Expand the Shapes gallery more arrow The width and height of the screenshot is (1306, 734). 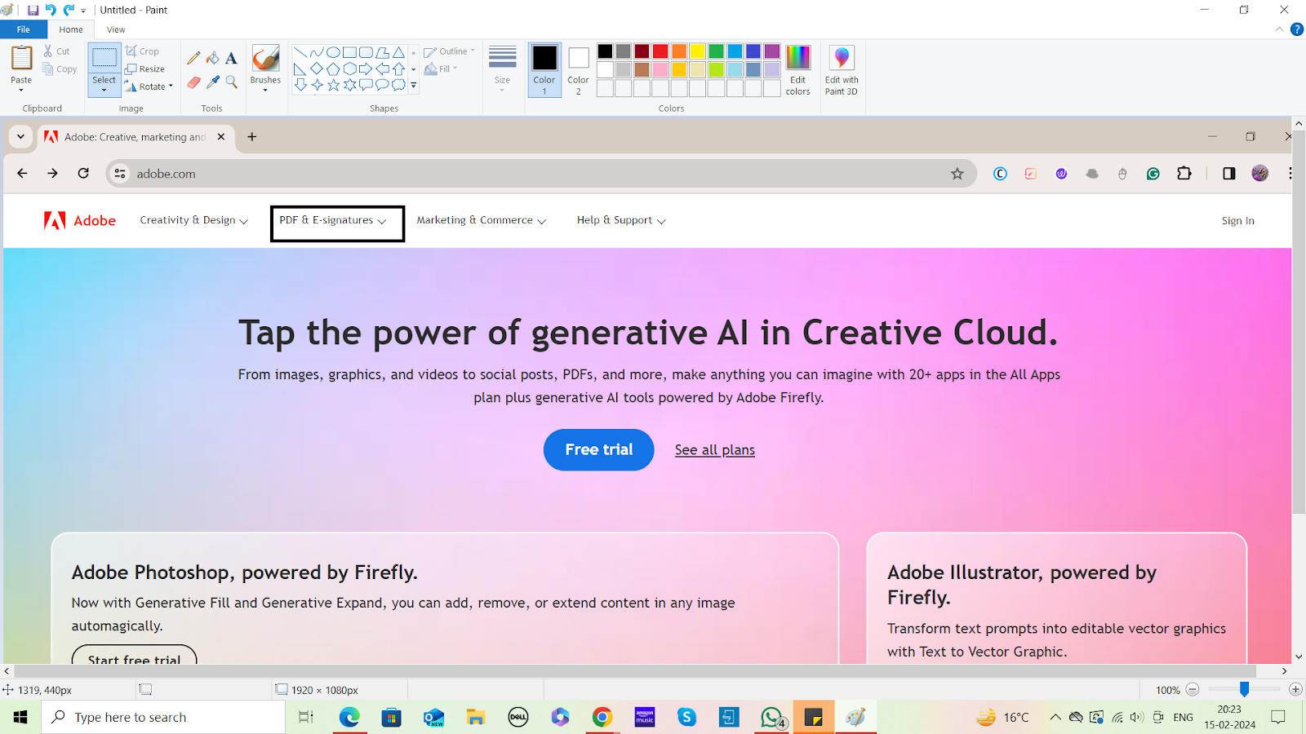click(414, 85)
